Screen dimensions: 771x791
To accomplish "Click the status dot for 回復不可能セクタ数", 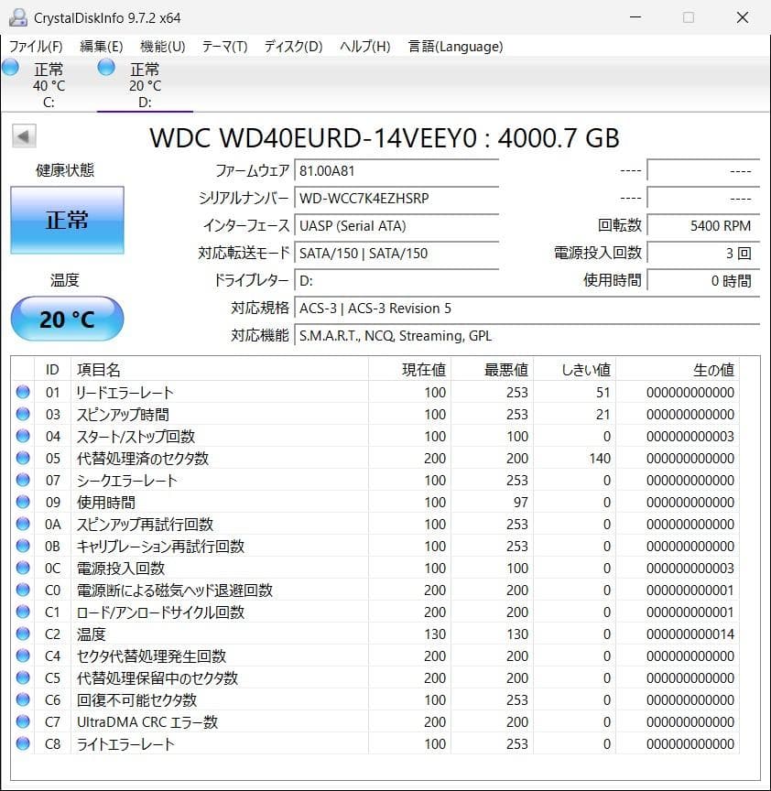I will (23, 699).
